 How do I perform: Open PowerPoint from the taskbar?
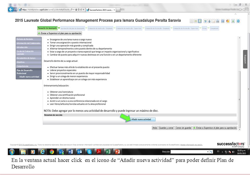click(117, 152)
